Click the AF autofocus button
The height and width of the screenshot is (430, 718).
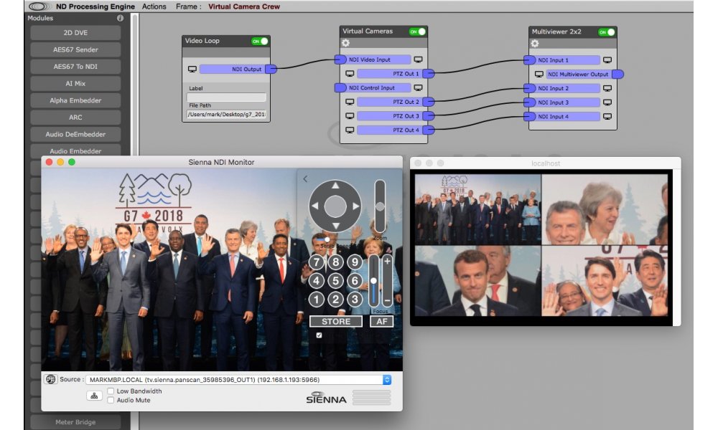[381, 322]
